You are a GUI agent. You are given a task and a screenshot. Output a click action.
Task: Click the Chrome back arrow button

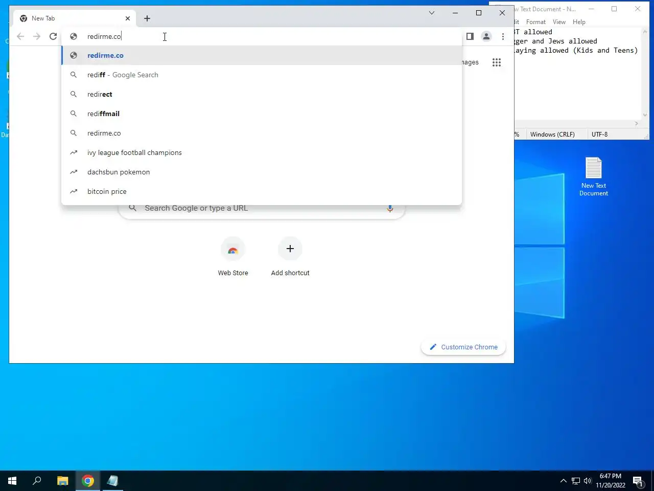point(20,36)
